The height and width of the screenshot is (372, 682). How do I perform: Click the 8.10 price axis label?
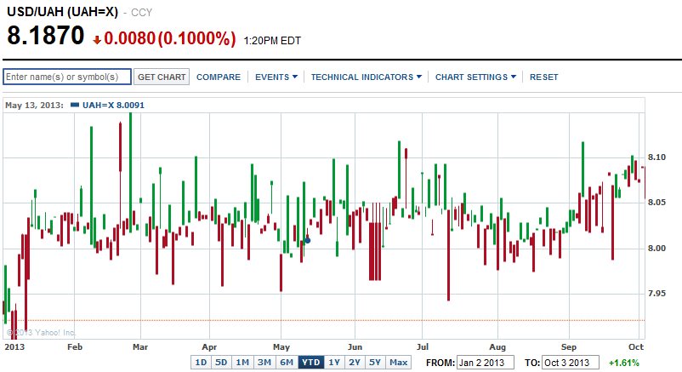[656, 157]
